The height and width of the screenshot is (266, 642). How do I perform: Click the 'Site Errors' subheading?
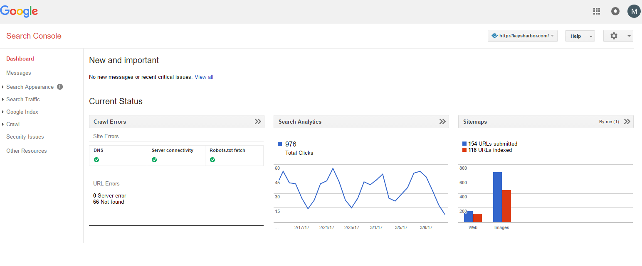pyautogui.click(x=106, y=136)
